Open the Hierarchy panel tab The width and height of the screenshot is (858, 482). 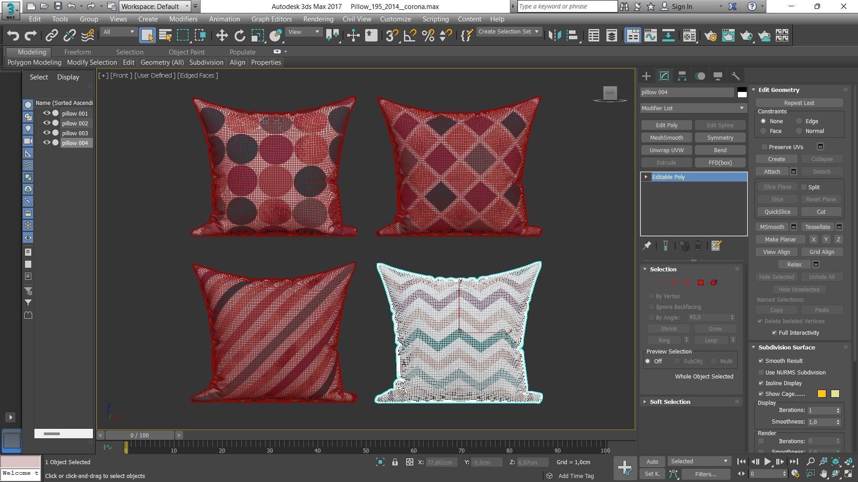[682, 76]
